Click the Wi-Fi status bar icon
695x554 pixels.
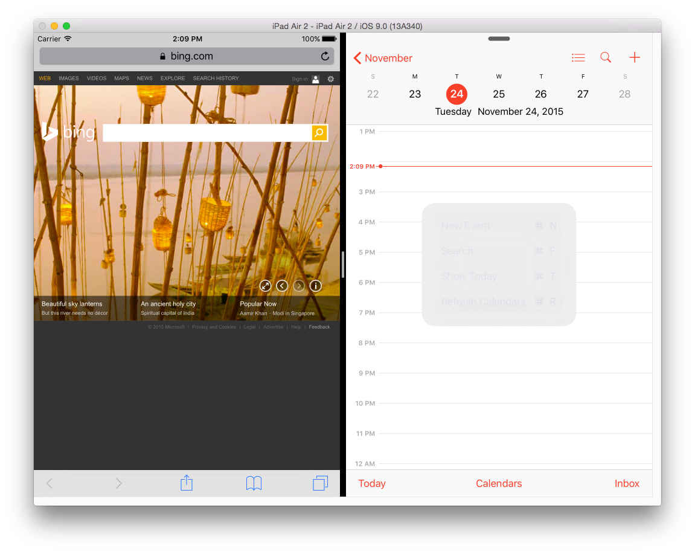coord(68,39)
